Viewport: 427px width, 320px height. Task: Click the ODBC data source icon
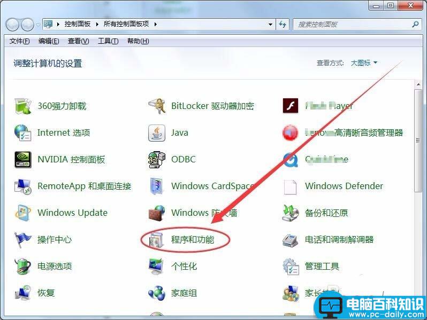(x=157, y=160)
